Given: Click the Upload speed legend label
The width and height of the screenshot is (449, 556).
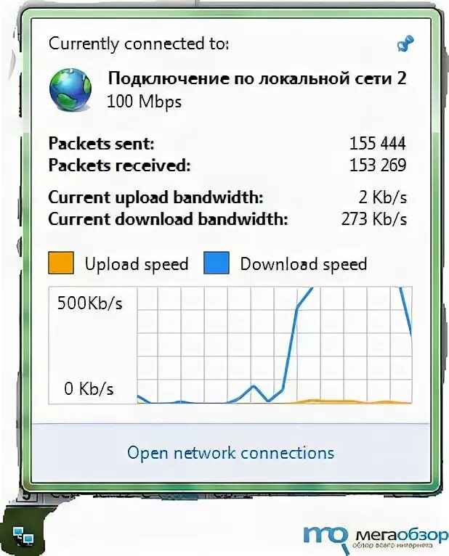Looking at the screenshot, I should [137, 264].
